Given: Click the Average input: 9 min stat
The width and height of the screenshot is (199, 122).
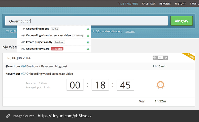Looking at the screenshot, I should click(x=38, y=87).
